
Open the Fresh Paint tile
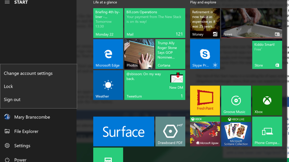[205, 101]
